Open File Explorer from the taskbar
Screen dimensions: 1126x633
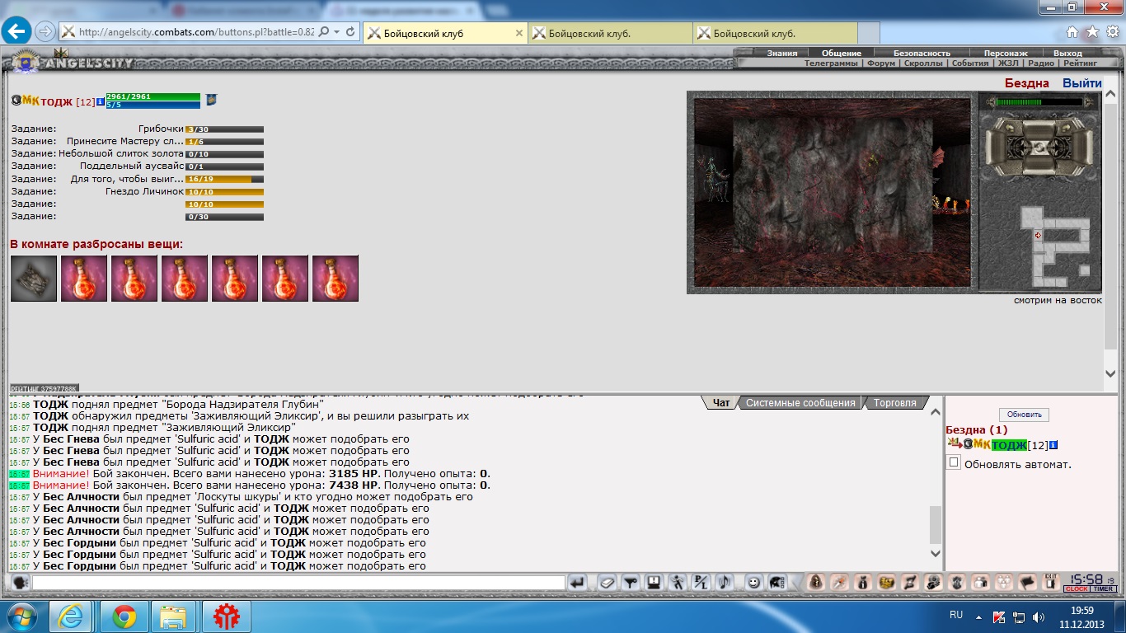(x=173, y=617)
